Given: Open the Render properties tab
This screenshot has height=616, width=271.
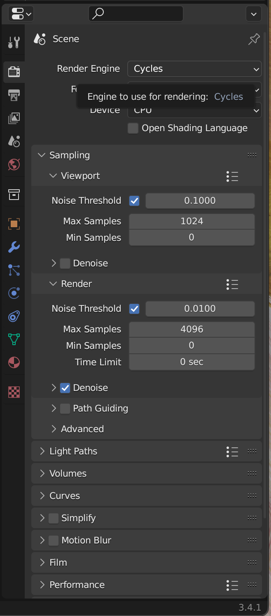Looking at the screenshot, I should (14, 72).
